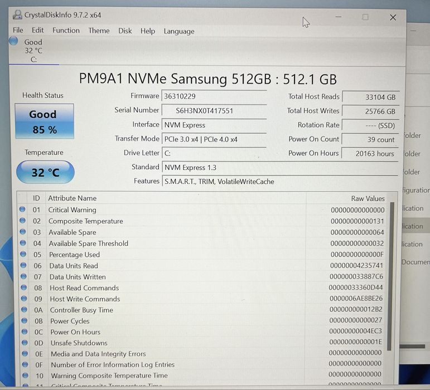Viewport: 430px width, 390px height.
Task: Open the Function menu
Action: (x=66, y=31)
